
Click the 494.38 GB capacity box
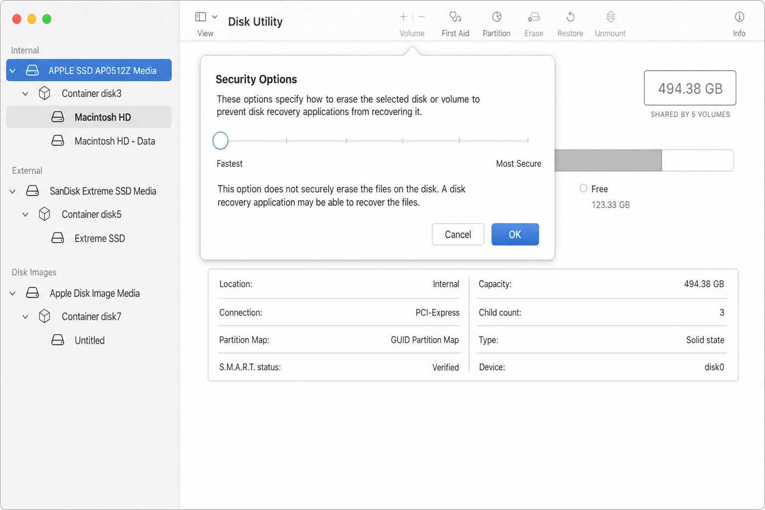point(690,88)
